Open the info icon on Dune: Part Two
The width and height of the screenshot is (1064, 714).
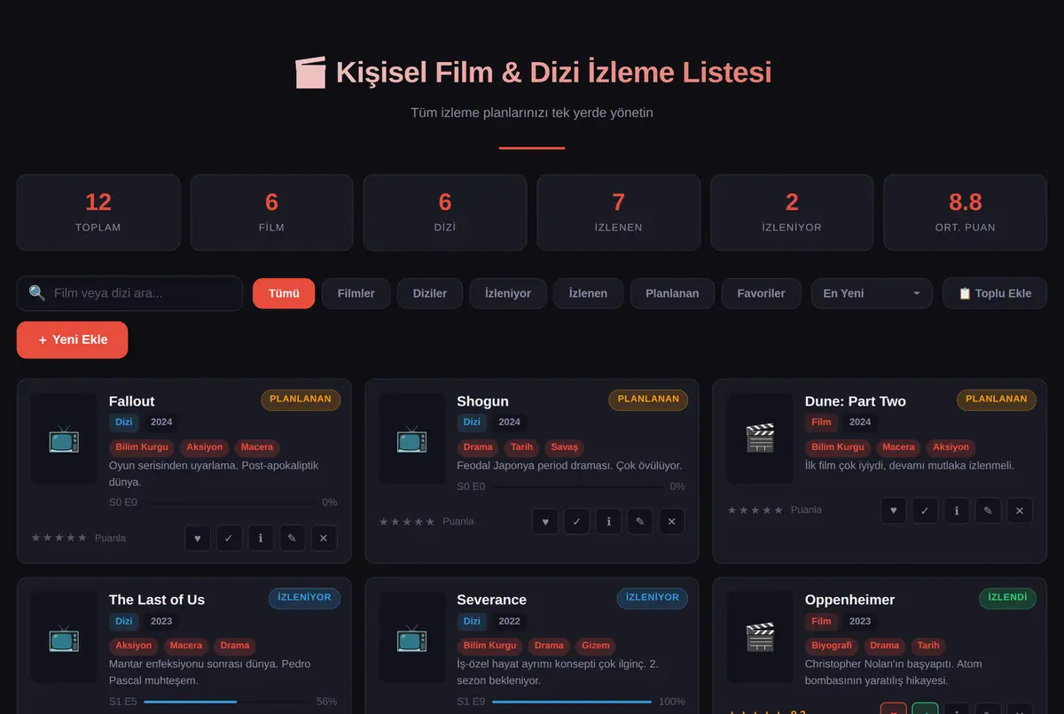point(956,510)
